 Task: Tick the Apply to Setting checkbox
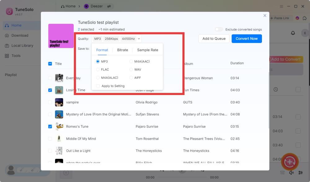pos(98,86)
